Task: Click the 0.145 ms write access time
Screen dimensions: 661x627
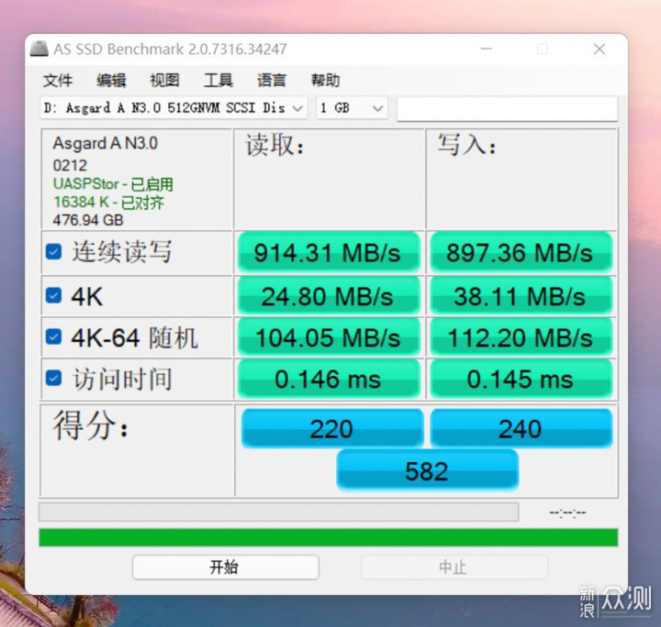Action: point(521,379)
